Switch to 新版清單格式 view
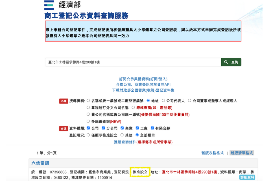271x181 pixels. pyautogui.click(x=242, y=153)
